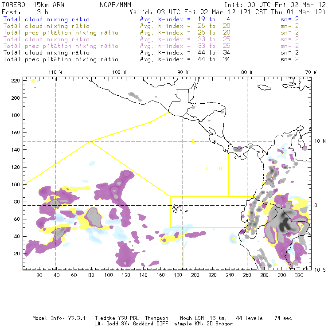The width and height of the screenshot is (328, 328).
Task: Click the purple "Total precipitation mixing ratio" legend row
Action: tap(61, 46)
